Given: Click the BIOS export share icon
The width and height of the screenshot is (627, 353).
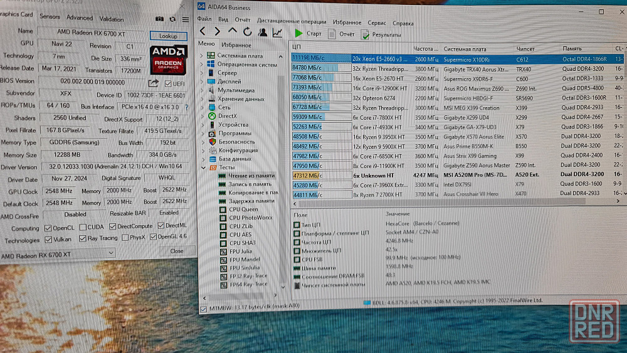Looking at the screenshot, I should (x=153, y=83).
